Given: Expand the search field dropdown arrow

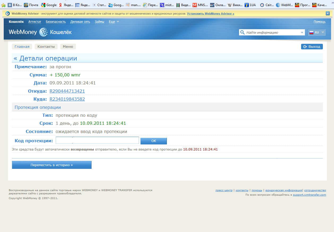Looking at the screenshot, I should click(x=302, y=32).
